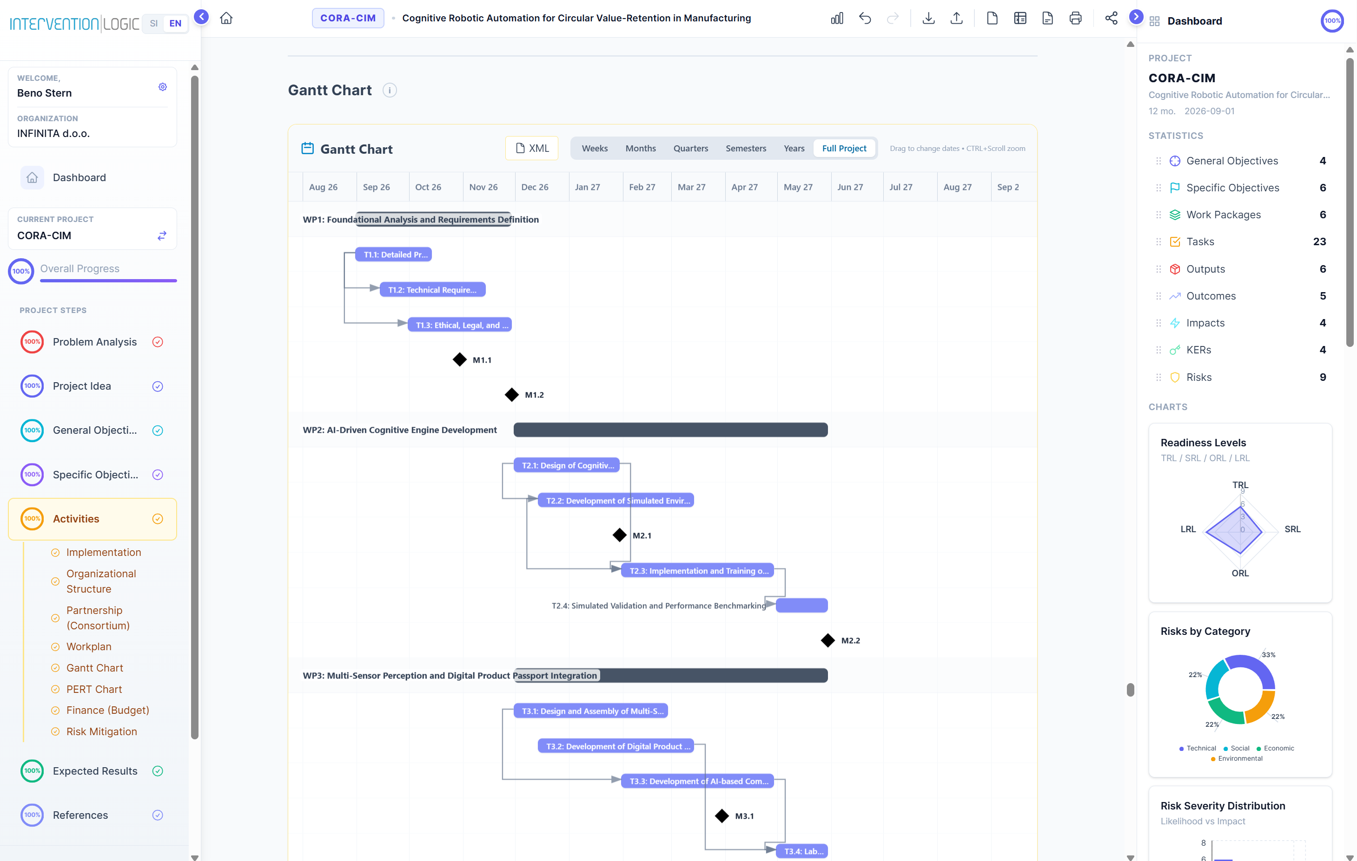
Task: Click the text document icon in toolbar
Action: click(x=1047, y=18)
